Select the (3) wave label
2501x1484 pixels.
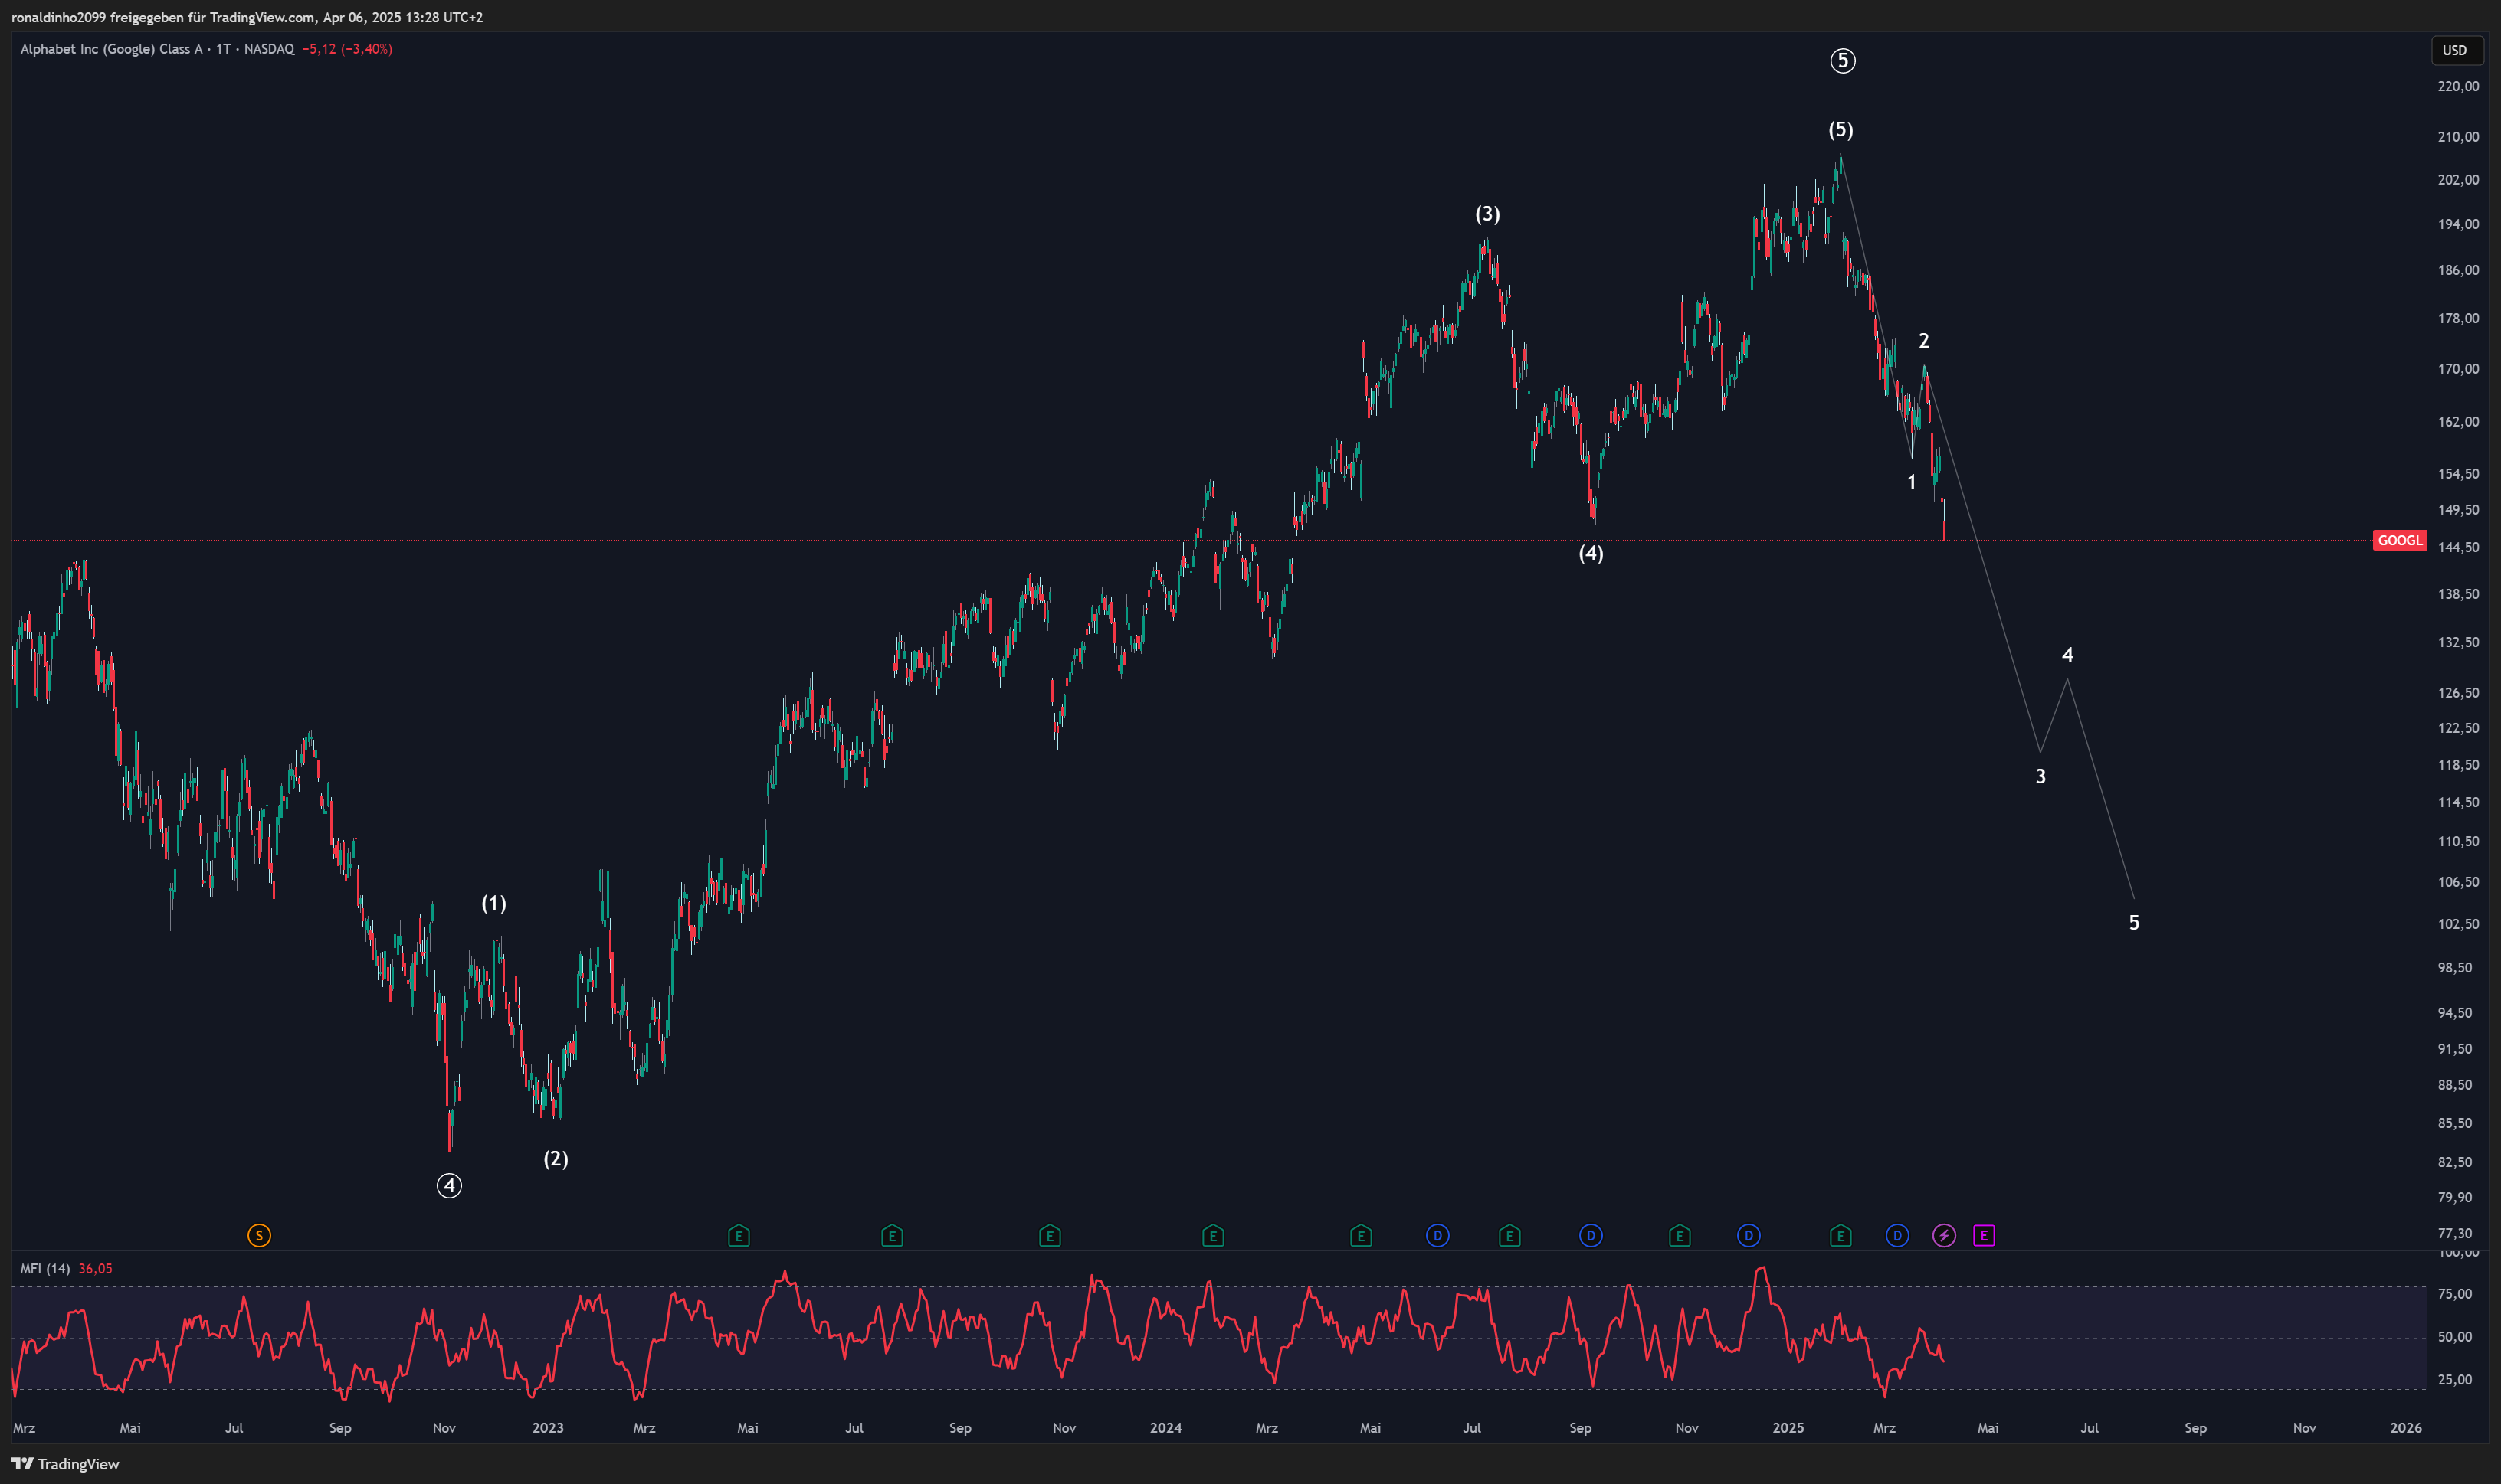pos(1487,214)
